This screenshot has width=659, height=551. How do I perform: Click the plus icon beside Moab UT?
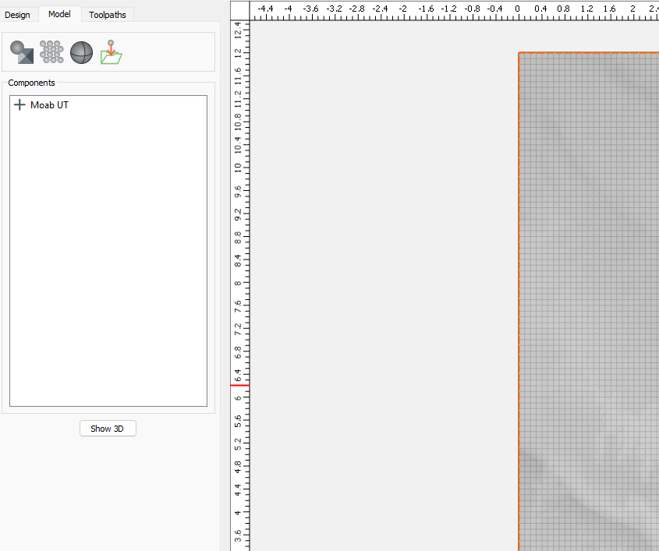tap(19, 105)
